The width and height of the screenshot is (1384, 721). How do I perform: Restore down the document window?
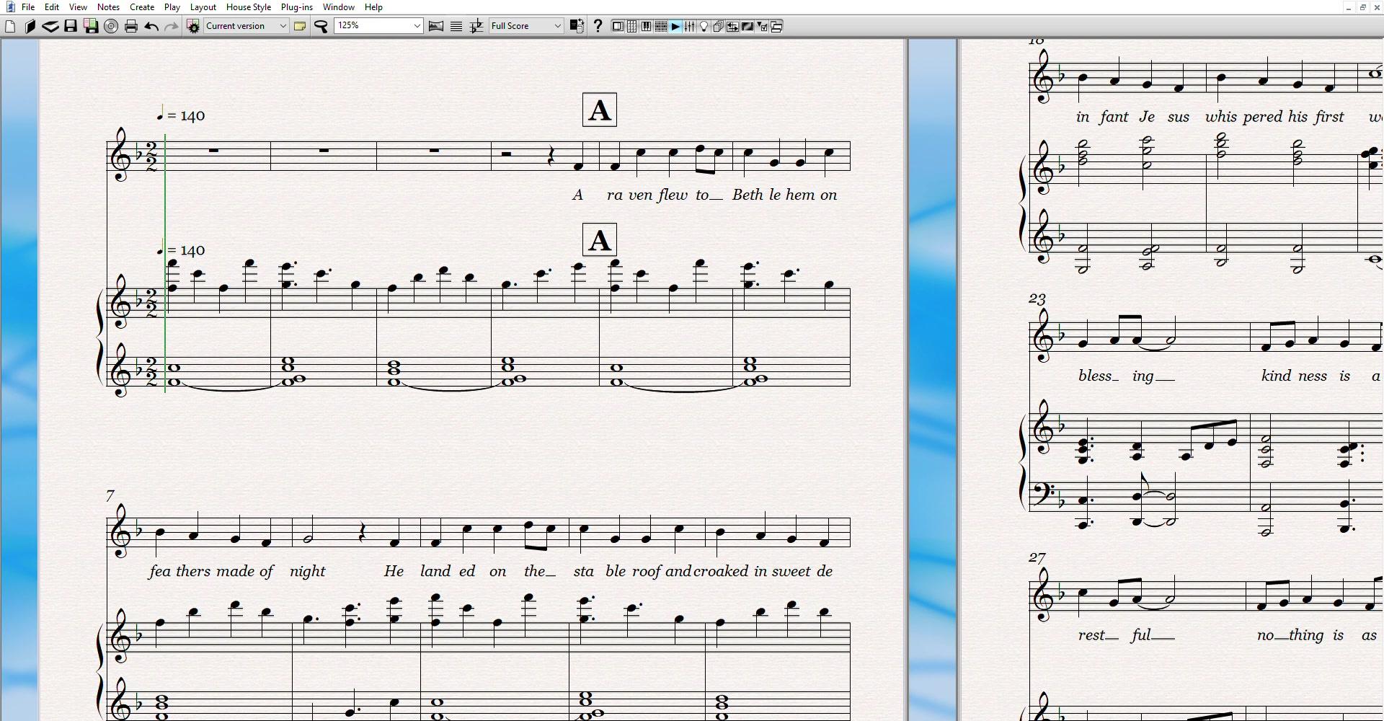pos(1362,7)
